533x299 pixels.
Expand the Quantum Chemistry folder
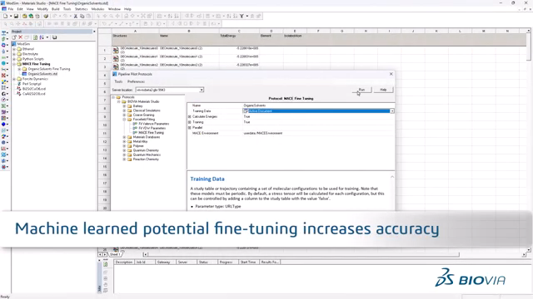(124, 150)
